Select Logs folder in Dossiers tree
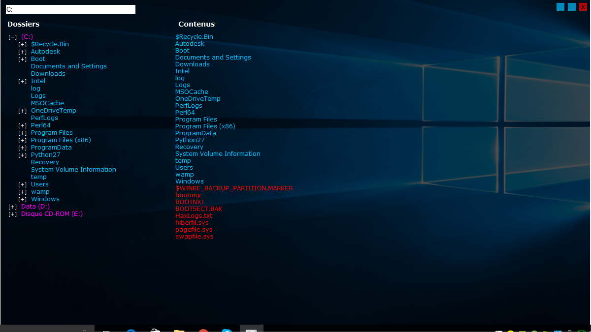The width and height of the screenshot is (591, 332). coord(38,96)
